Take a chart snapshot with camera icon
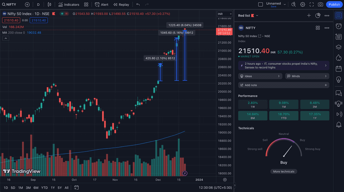Screen dimensions: 344x192 point(320,5)
